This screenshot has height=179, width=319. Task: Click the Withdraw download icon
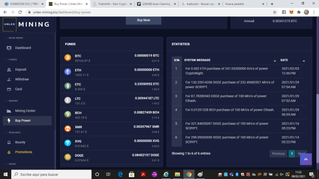pos(9,79)
